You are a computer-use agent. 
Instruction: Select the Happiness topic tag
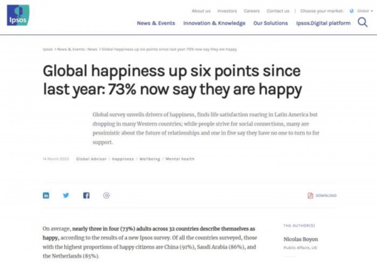tap(123, 159)
